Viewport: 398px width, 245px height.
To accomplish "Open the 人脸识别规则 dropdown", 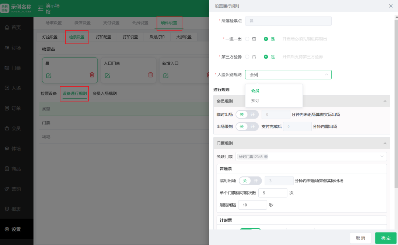I will [288, 74].
